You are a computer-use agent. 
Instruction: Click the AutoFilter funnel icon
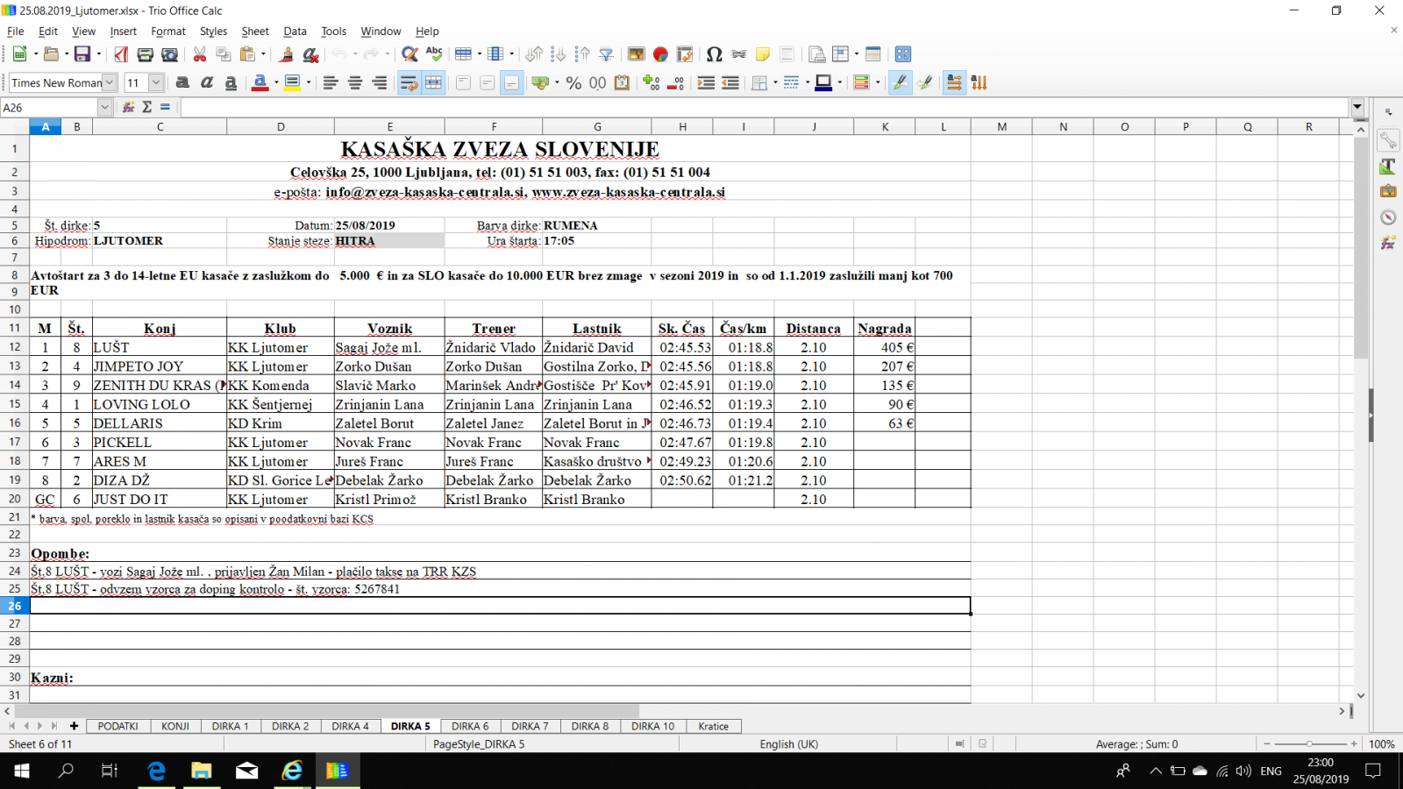click(606, 54)
